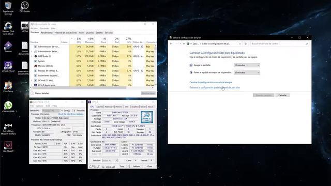Click the Tools button in CPU-Z

[122, 166]
